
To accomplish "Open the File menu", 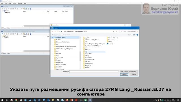I will click(x=2, y=3).
